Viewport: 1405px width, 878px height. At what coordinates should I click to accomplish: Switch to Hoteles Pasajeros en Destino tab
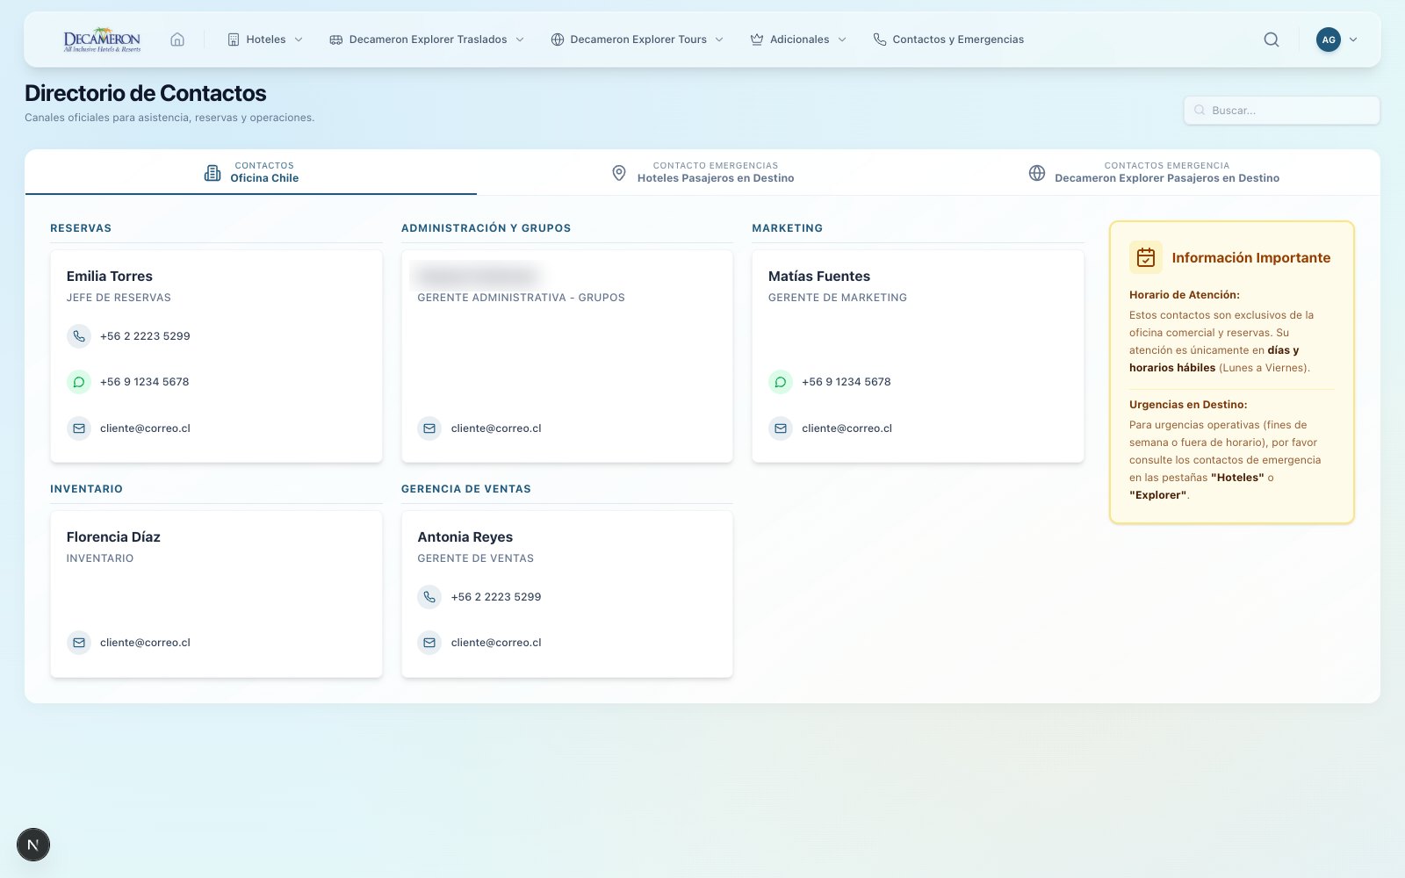[702, 172]
